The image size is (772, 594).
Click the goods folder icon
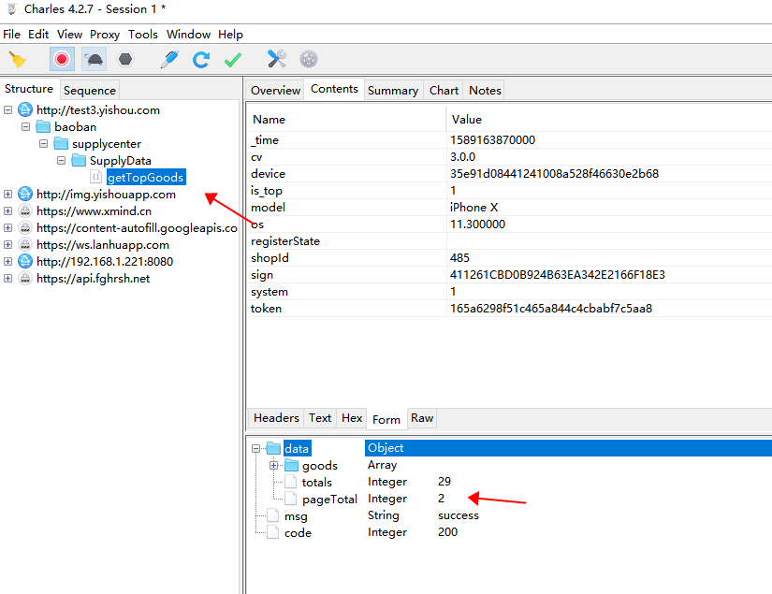[291, 465]
